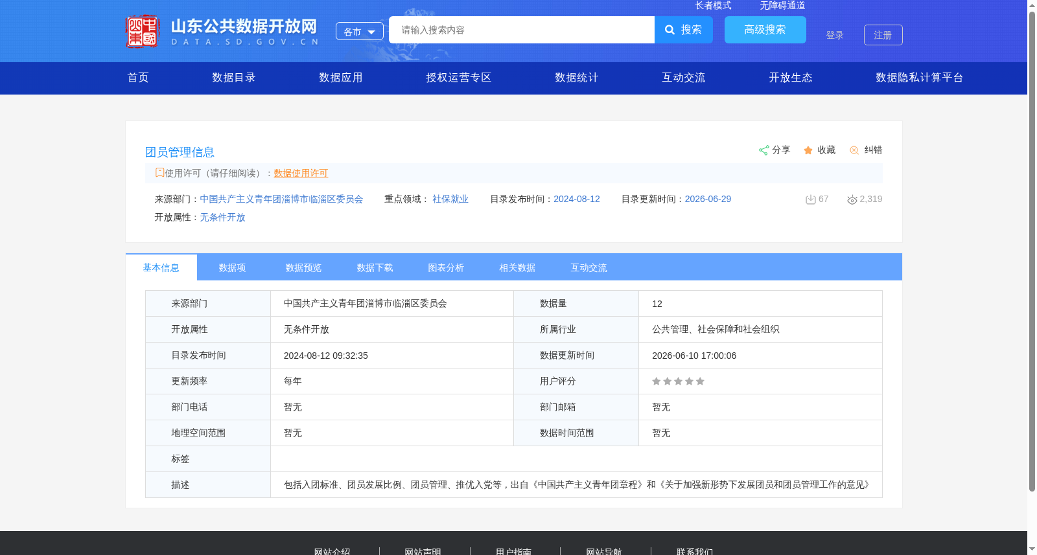Open 数据隐私计算平台 navigation item
1037x555 pixels.
coord(920,78)
